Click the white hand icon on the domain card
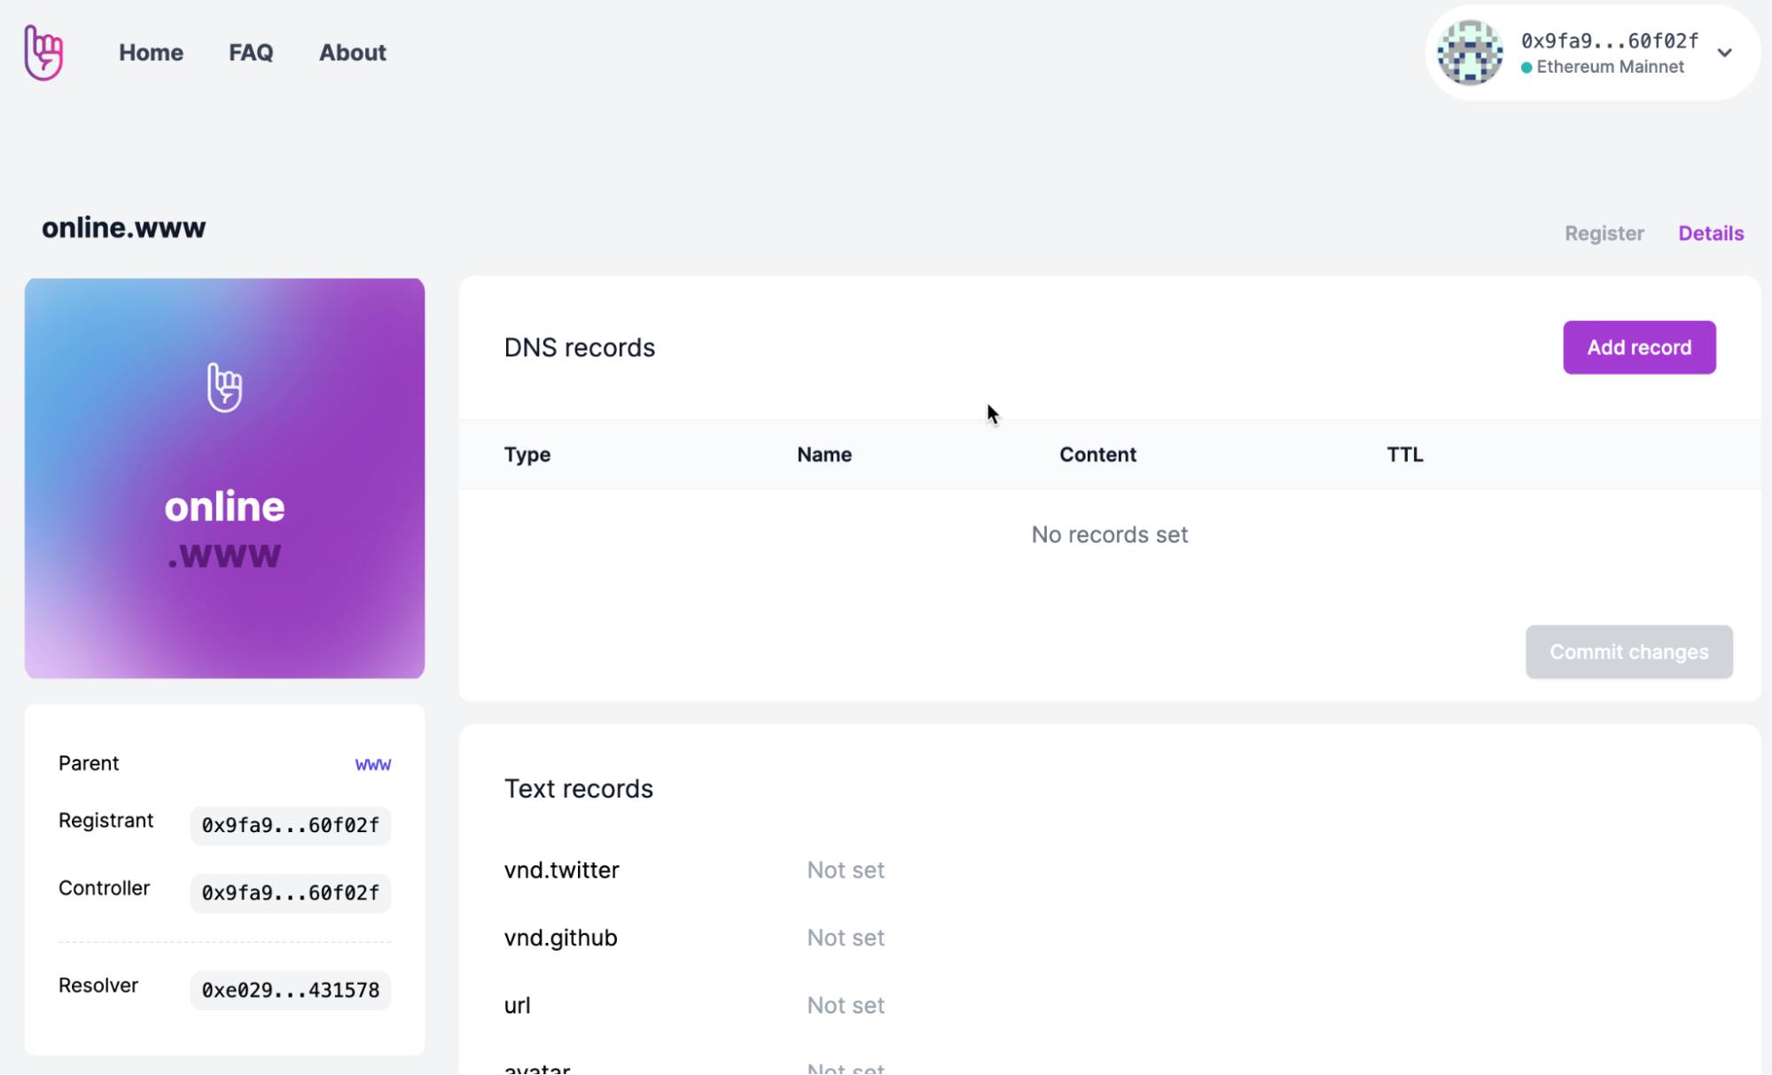Screen dimensions: 1772x1075 click(x=224, y=387)
